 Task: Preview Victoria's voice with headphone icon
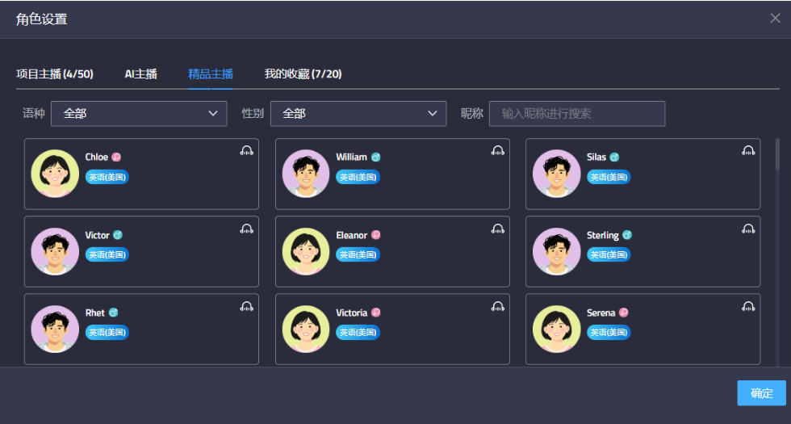[x=498, y=306]
